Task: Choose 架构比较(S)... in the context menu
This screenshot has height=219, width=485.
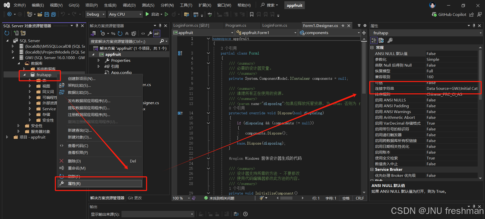Action: click(x=100, y=85)
